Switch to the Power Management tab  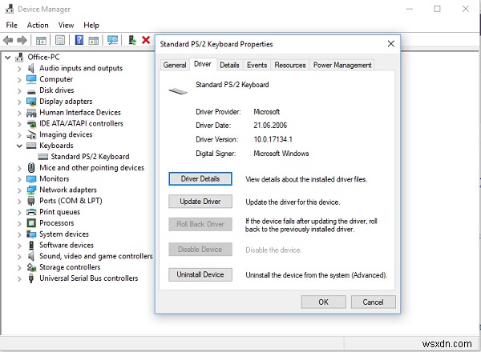tap(342, 65)
